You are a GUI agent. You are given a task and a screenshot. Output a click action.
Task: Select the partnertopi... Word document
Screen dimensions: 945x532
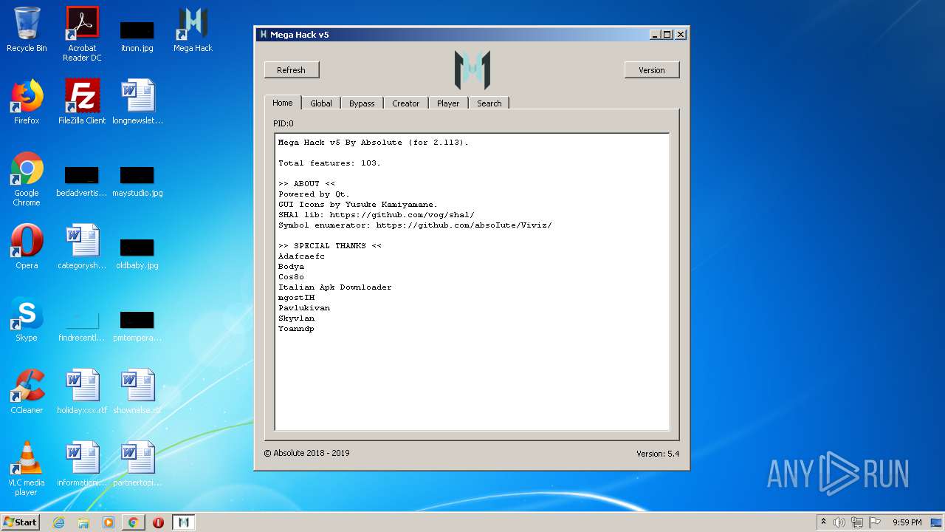coord(137,463)
